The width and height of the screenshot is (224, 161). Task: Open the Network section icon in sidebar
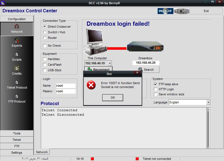click(x=17, y=26)
